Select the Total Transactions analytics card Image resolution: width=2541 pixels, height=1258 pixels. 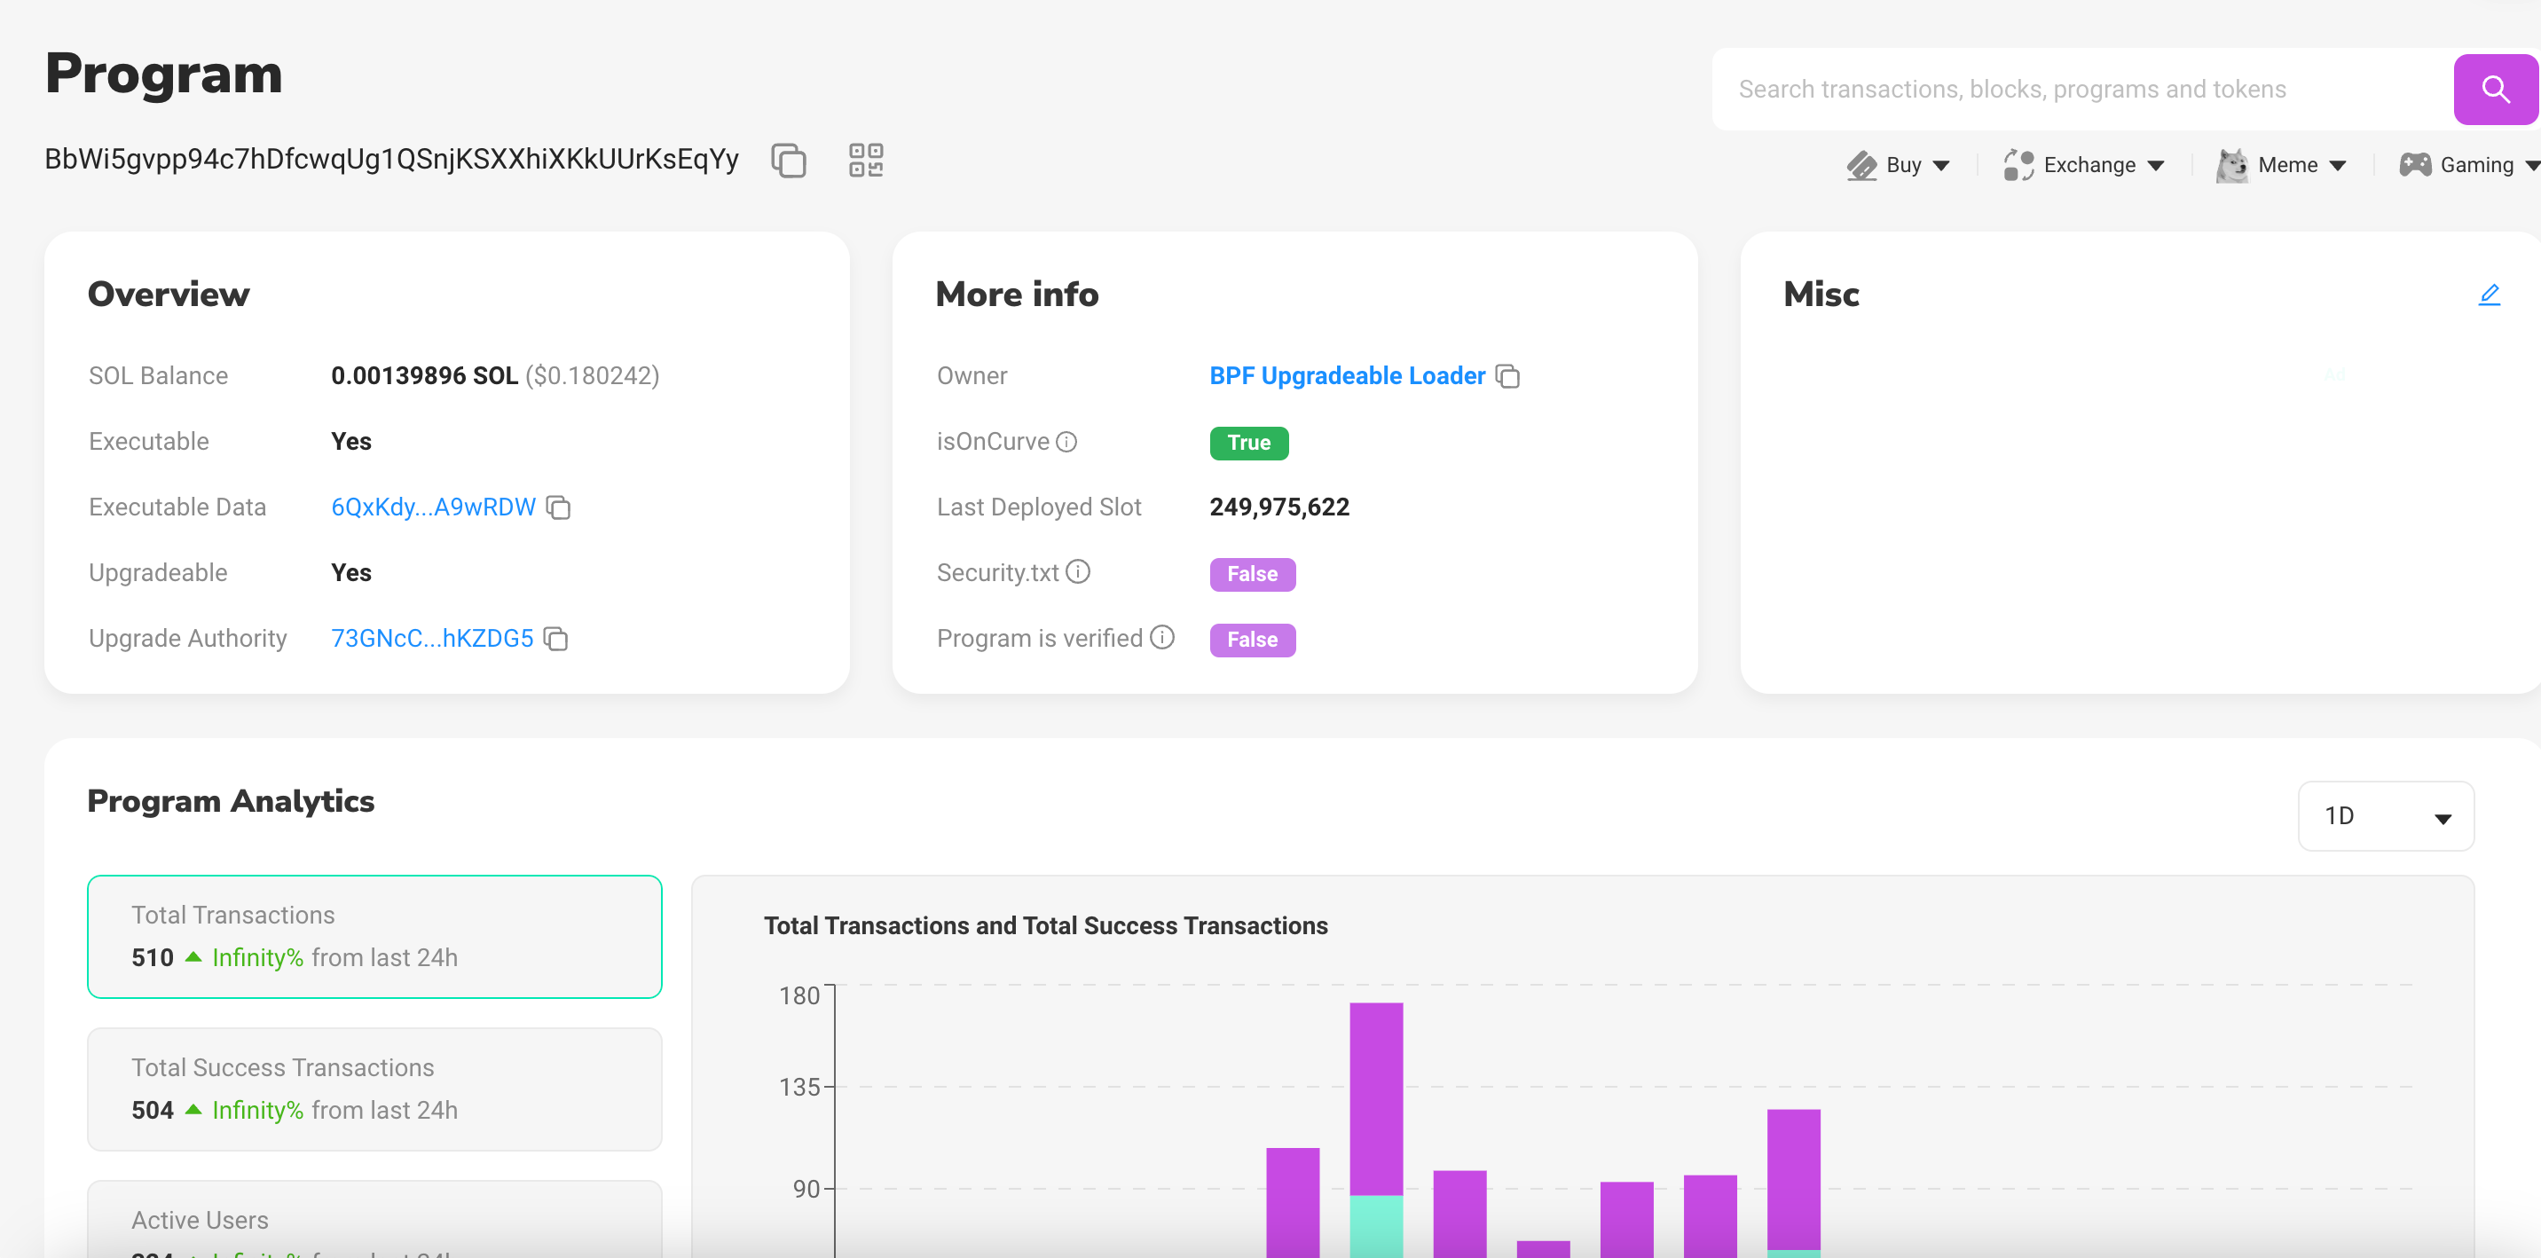tap(374, 936)
